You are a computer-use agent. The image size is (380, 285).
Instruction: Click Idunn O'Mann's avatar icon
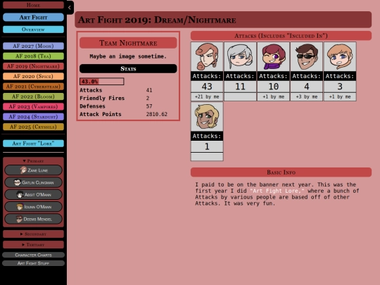click(20, 207)
